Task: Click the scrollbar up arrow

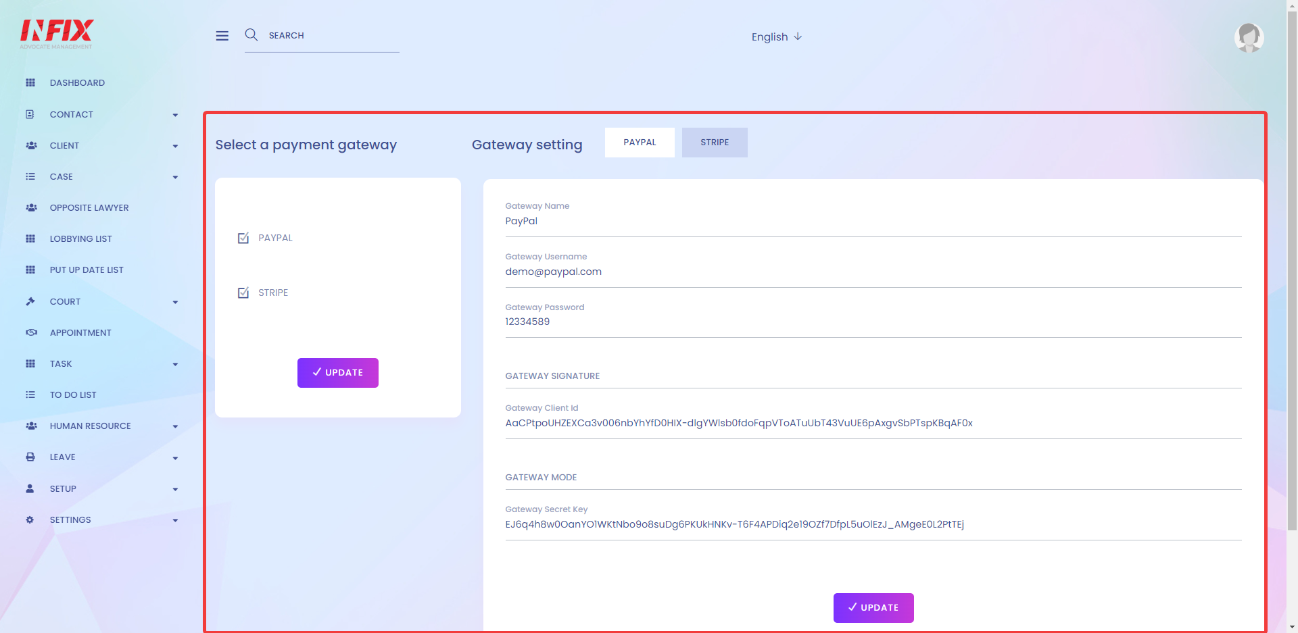Action: [x=1292, y=5]
